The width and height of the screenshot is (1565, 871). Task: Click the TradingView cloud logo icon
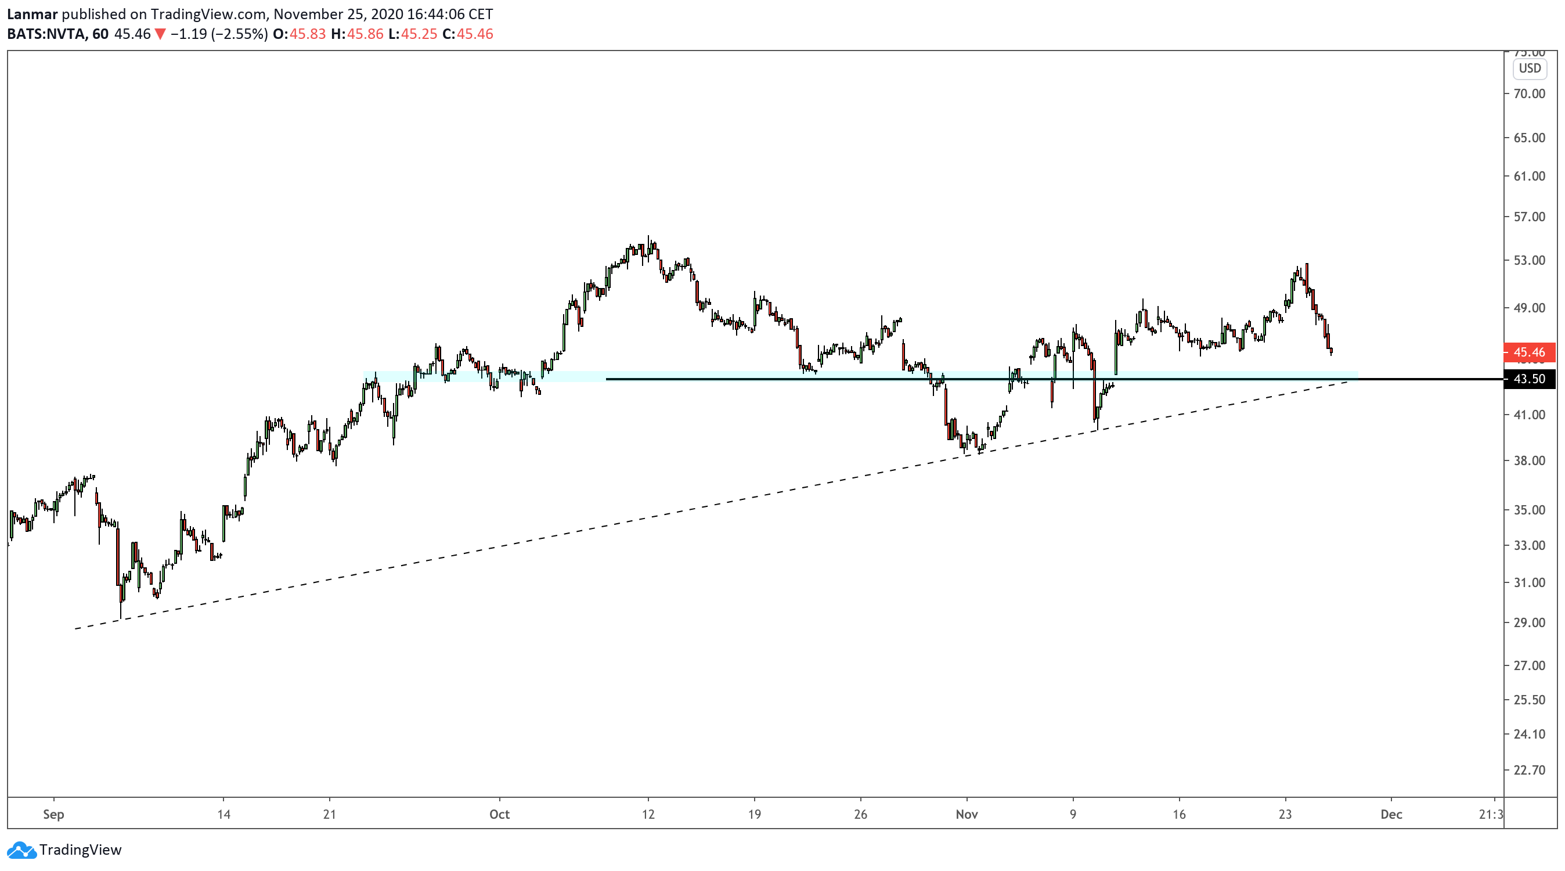click(22, 850)
